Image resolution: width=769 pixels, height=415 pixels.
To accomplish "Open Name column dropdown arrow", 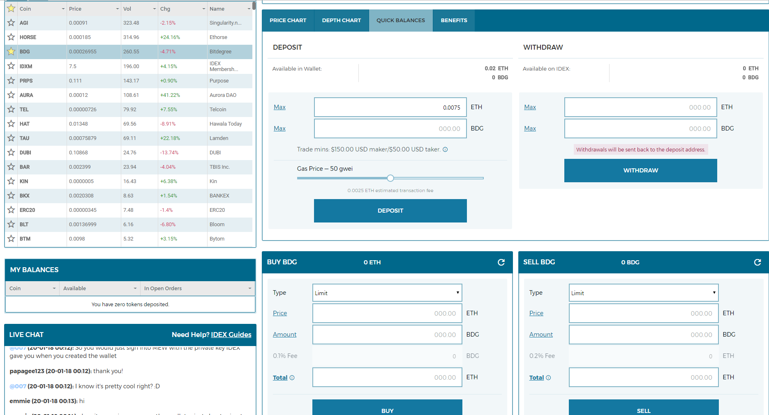I will (249, 9).
